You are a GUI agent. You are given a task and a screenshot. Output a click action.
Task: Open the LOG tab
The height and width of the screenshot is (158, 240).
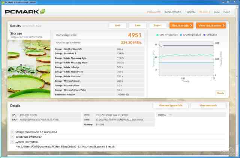(217, 12)
